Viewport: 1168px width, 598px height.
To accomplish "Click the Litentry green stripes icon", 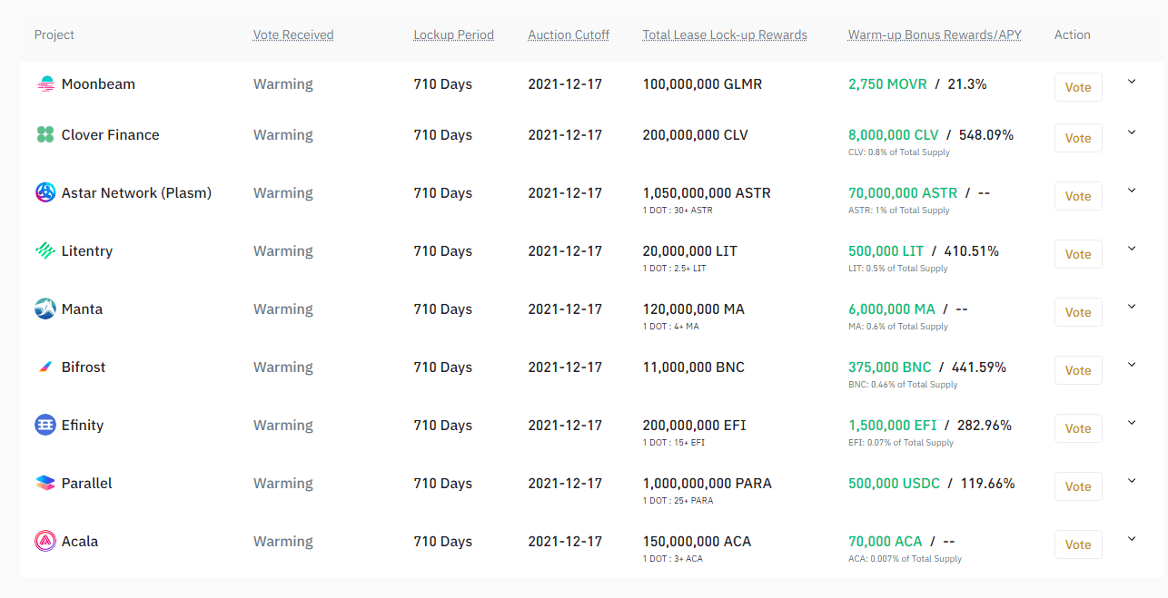I will (45, 251).
